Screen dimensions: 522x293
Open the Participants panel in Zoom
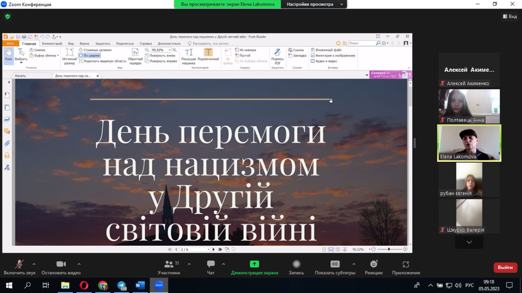pyautogui.click(x=169, y=267)
